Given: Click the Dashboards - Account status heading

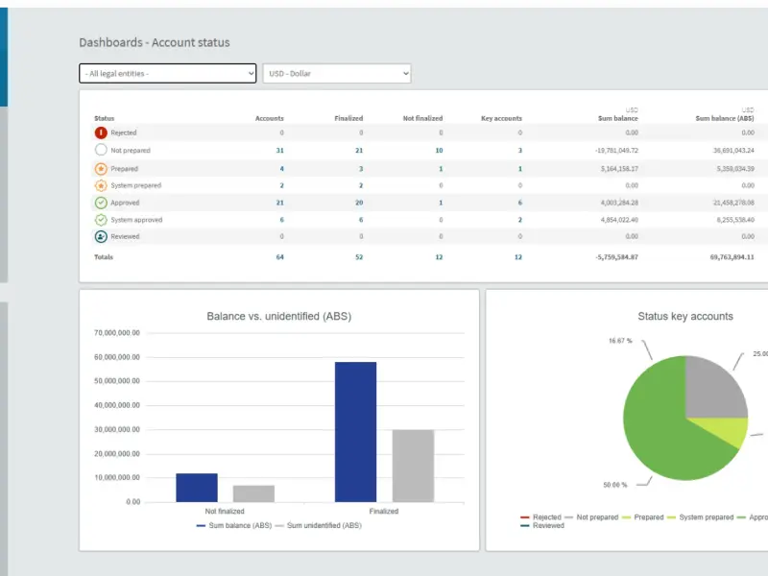Looking at the screenshot, I should pos(155,42).
